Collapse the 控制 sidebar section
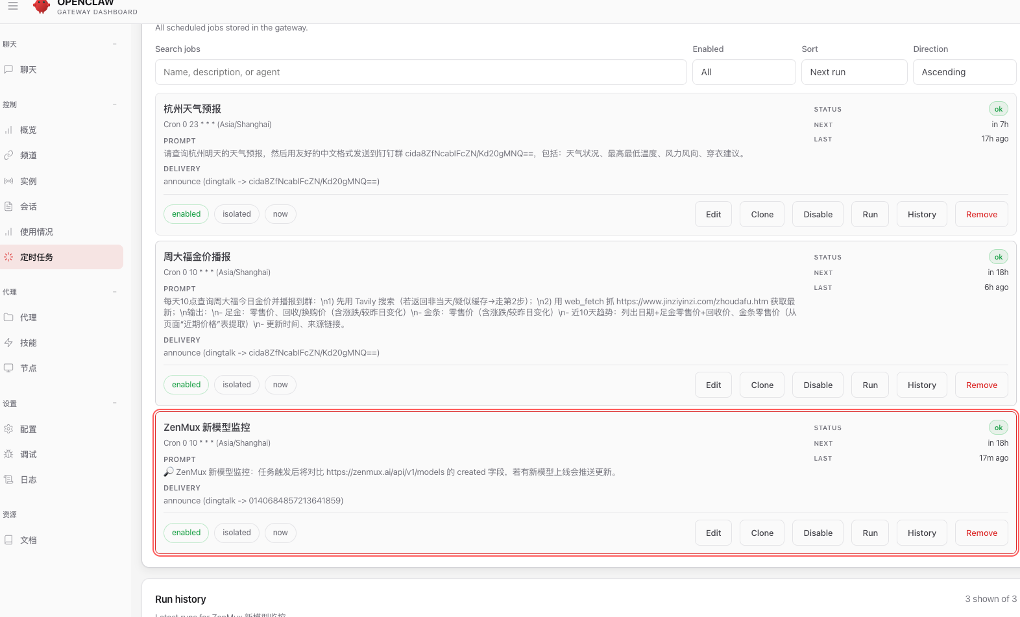Viewport: 1020px width, 617px height. click(x=115, y=104)
